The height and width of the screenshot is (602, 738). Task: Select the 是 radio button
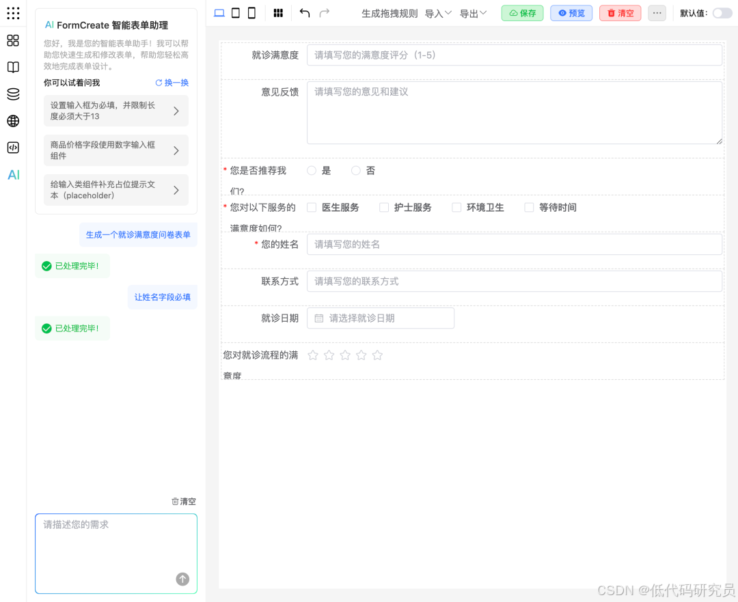click(312, 171)
